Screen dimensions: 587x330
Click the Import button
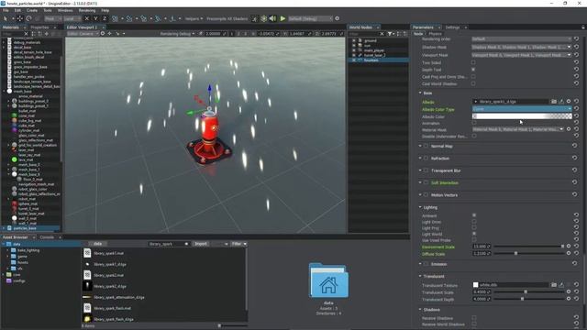(201, 244)
